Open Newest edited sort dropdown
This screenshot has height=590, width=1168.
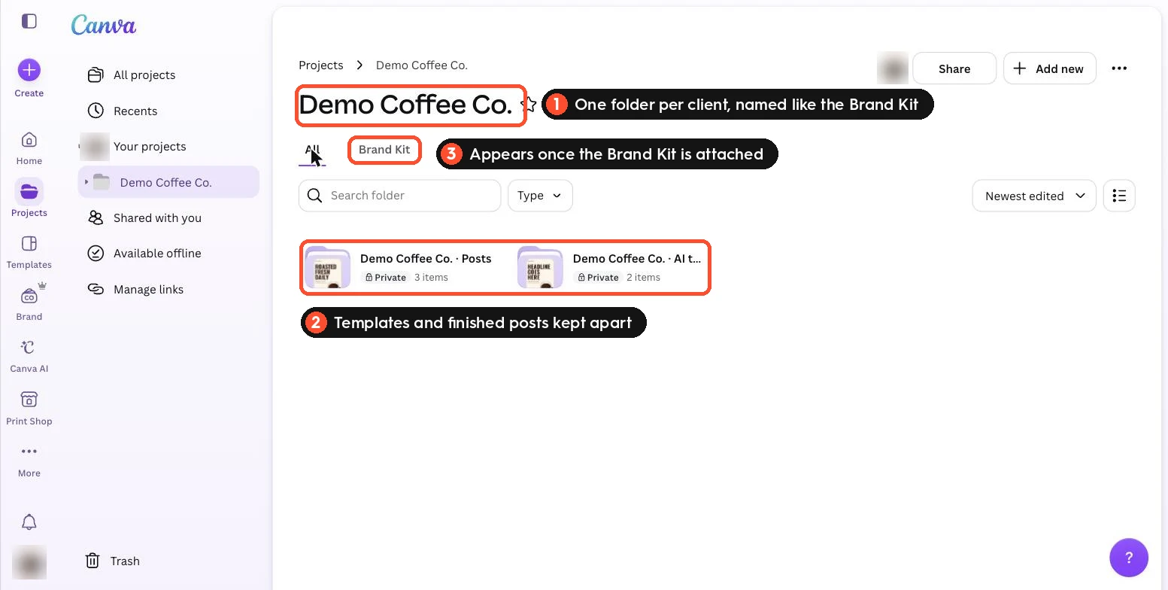[x=1034, y=196]
